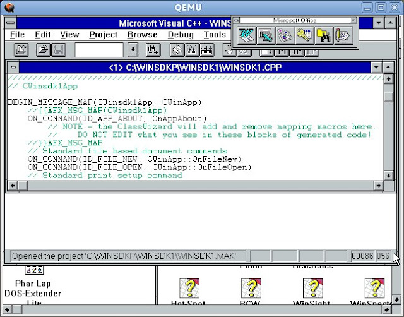Image resolution: width=404 pixels, height=317 pixels.
Task: Maximize the Visual C++ application window
Action: [391, 23]
